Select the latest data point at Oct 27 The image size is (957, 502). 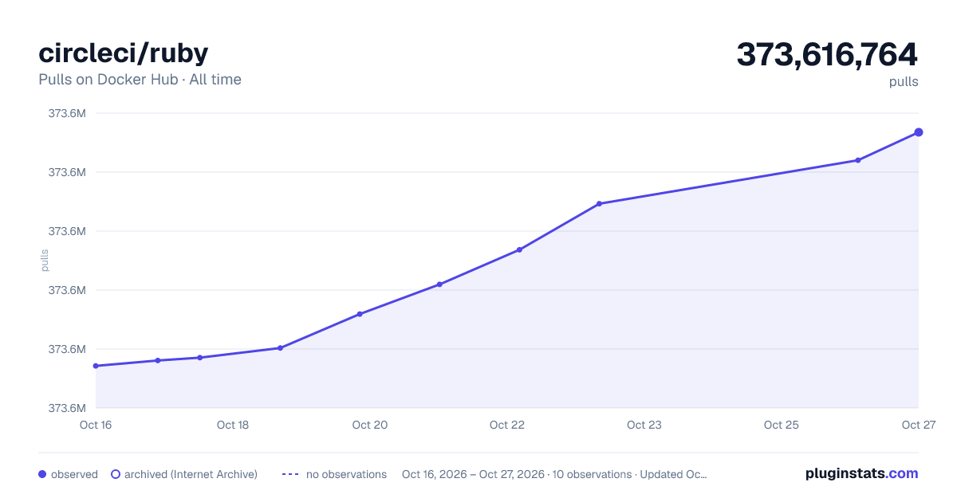[919, 132]
